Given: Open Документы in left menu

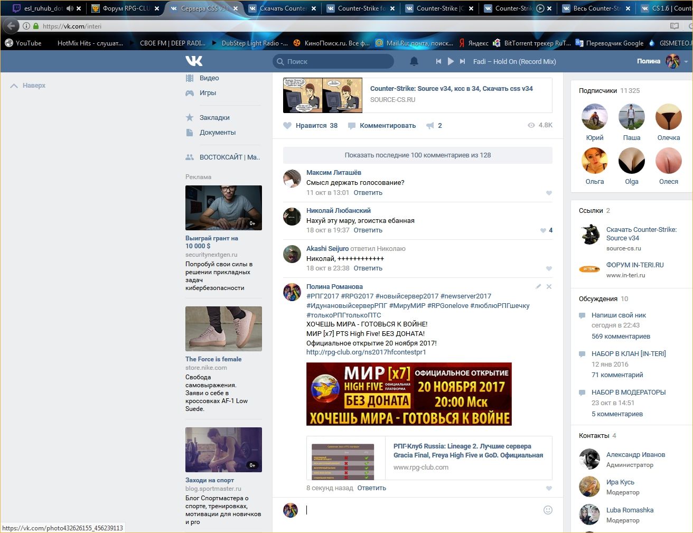Looking at the screenshot, I should (x=218, y=132).
